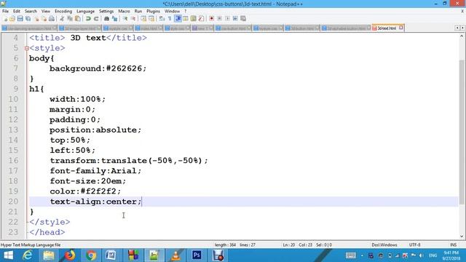466x262 pixels.
Task: Click the ENG language indicator in tray
Action: 433,255
